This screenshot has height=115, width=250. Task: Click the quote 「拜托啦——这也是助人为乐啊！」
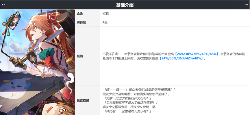127,111
